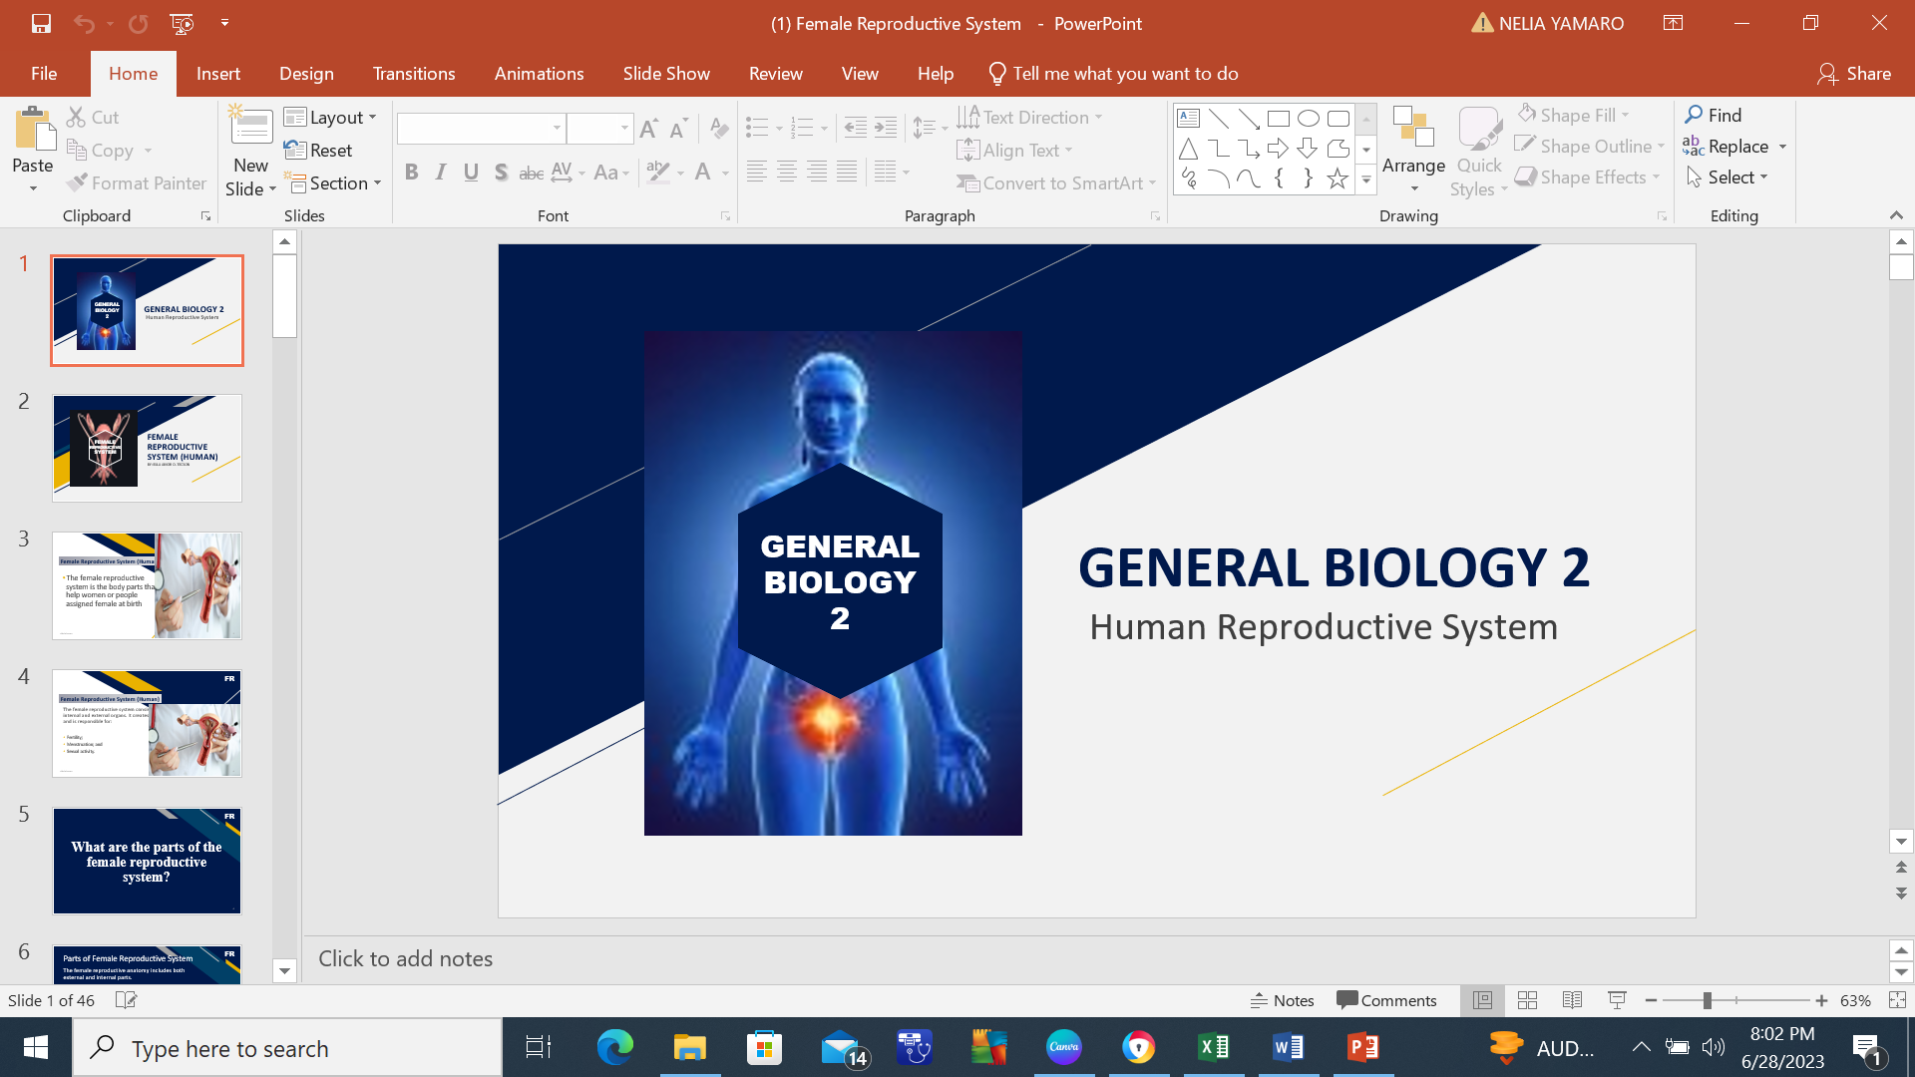
Task: Click the Decrease List Level icon
Action: tap(855, 128)
